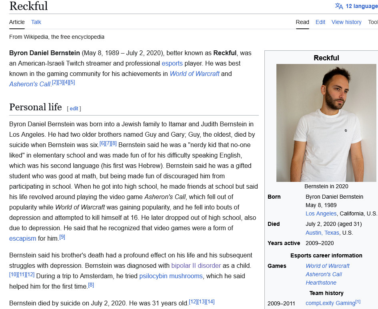Viewport: 378px width, 309px height.
Task: Switch to the Article tab
Action: [17, 22]
